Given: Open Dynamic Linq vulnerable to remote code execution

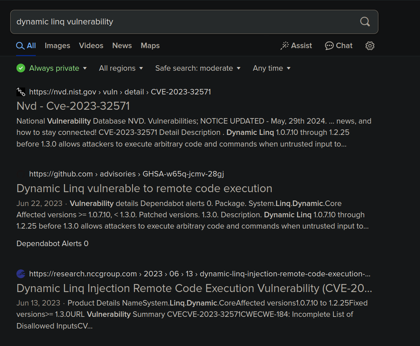Looking at the screenshot, I should tap(144, 188).
